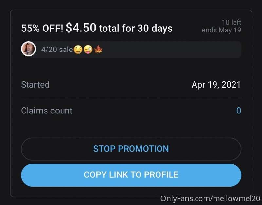262x205 pixels.
Task: Open the OnlyFans.com/mellowmel20 watermark link
Action: pos(210,199)
